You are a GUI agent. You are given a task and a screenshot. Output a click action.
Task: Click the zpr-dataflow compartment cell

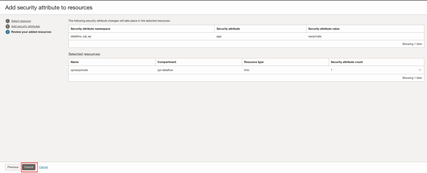[165, 70]
